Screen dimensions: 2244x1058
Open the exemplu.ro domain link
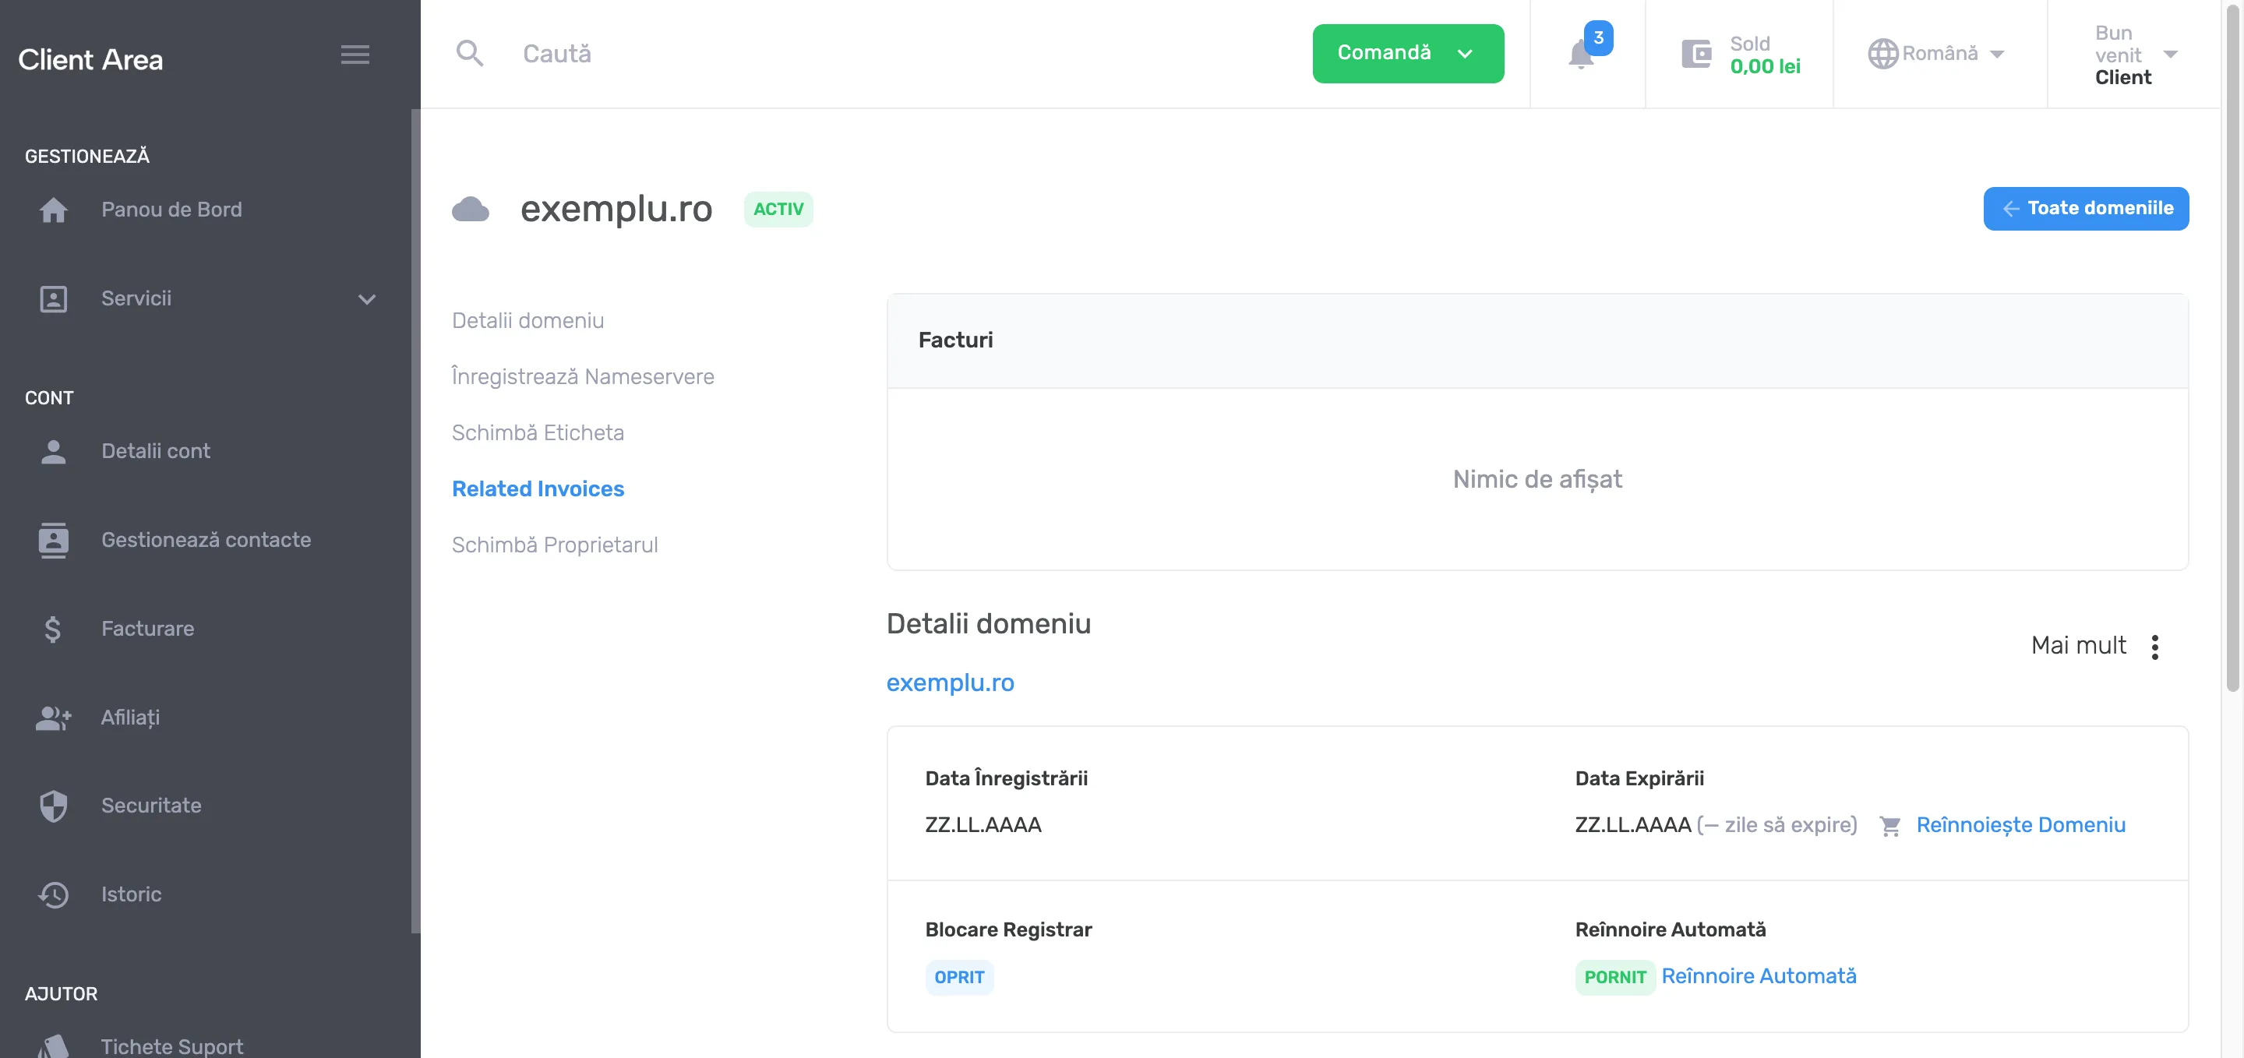tap(950, 682)
